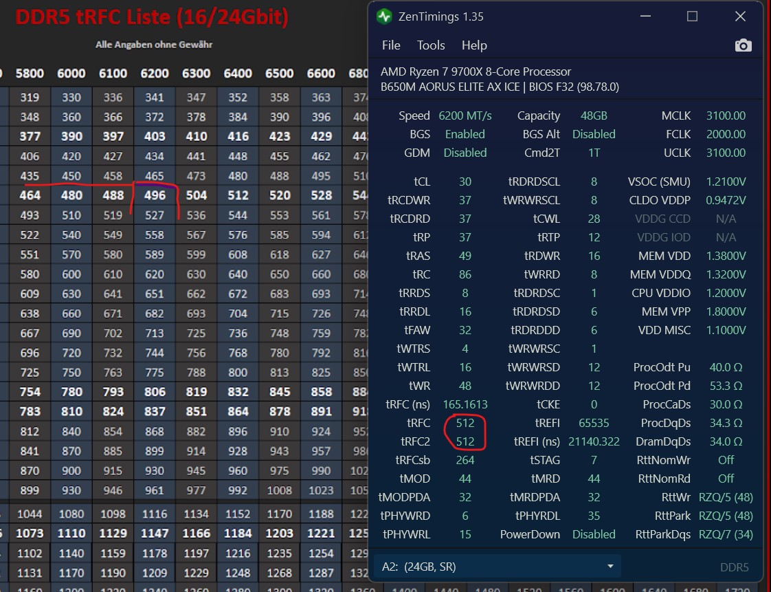Click the RttParkDqs value RZQ/7 (34)
The height and width of the screenshot is (592, 771).
click(726, 534)
